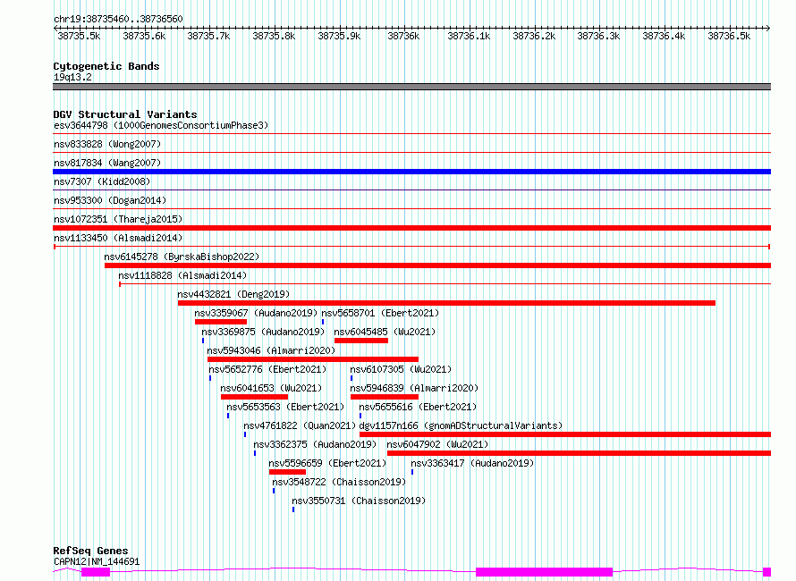Select the large magenta CAPN12 exon block
The image size is (796, 581).
coord(544,572)
